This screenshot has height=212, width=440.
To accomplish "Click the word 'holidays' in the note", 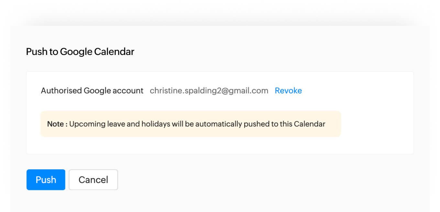I will pos(156,124).
